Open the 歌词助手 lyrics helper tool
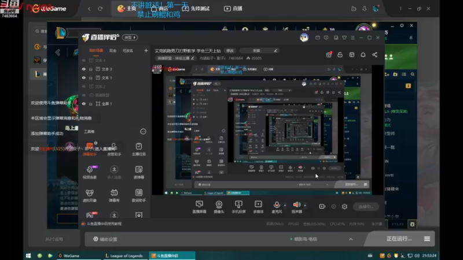The height and width of the screenshot is (260, 463). coord(138,195)
